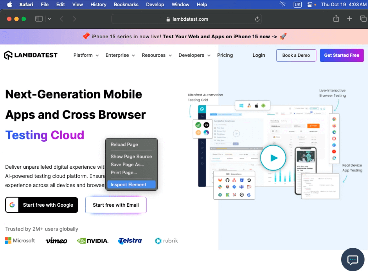Expand the Platform dropdown
The height and width of the screenshot is (275, 368).
pyautogui.click(x=83, y=55)
